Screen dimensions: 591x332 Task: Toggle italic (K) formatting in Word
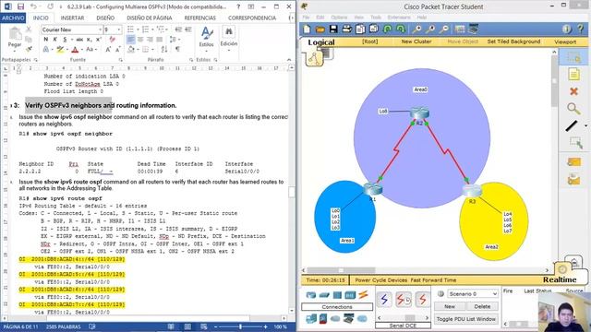pos(55,40)
